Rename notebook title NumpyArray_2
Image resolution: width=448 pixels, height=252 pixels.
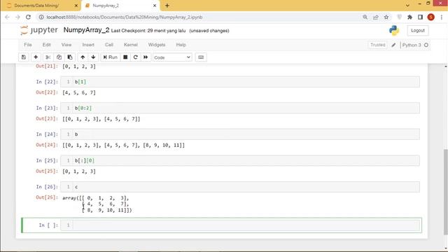coord(86,30)
